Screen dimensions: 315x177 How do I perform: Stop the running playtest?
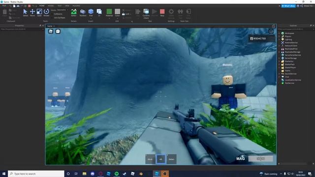pos(162,12)
